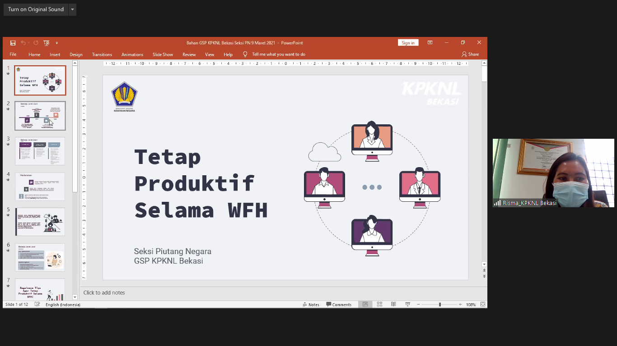
Task: Select slide 7 thumbnail Bagaimana Tips
Action: tap(40, 289)
